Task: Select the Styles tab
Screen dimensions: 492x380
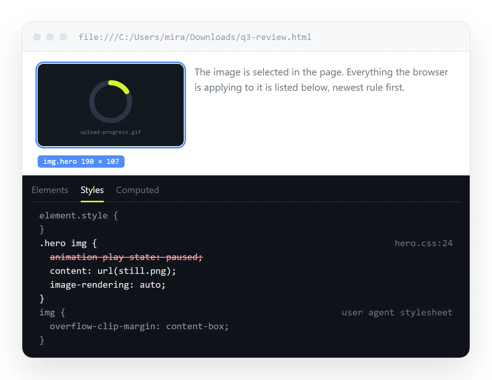Action: [x=92, y=190]
